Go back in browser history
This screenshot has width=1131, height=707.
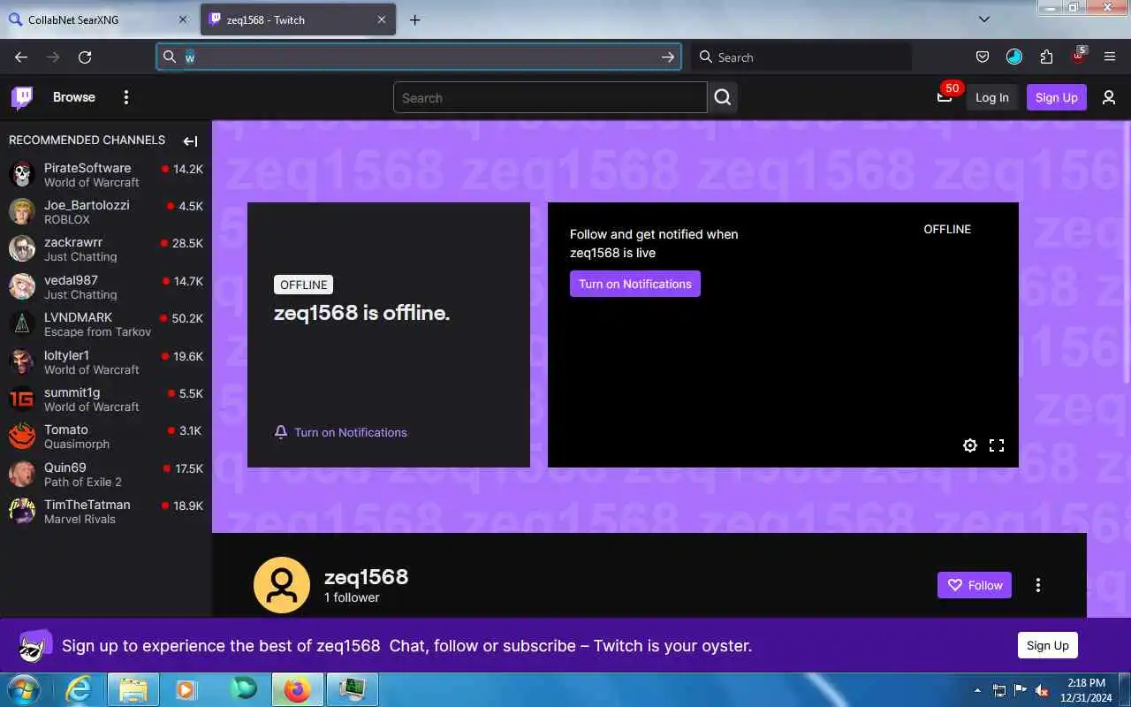[x=21, y=57]
